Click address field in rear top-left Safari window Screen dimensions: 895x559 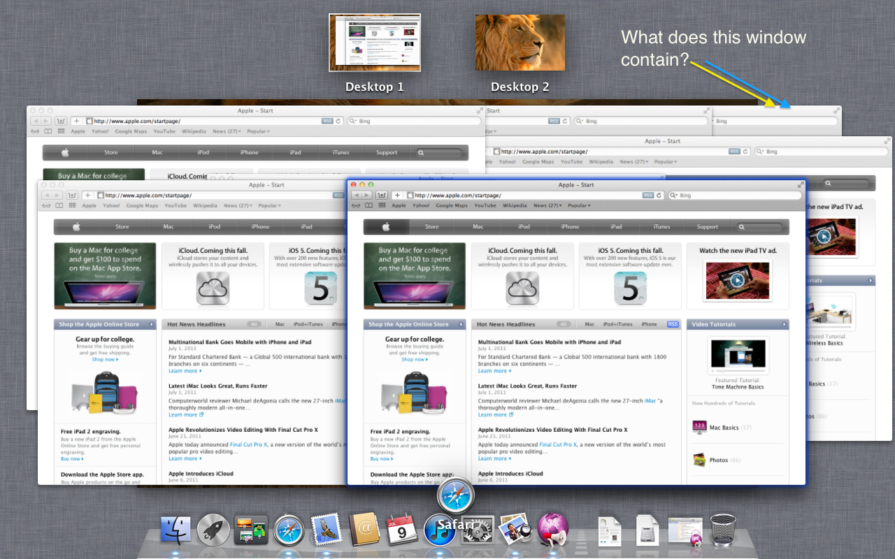(212, 121)
